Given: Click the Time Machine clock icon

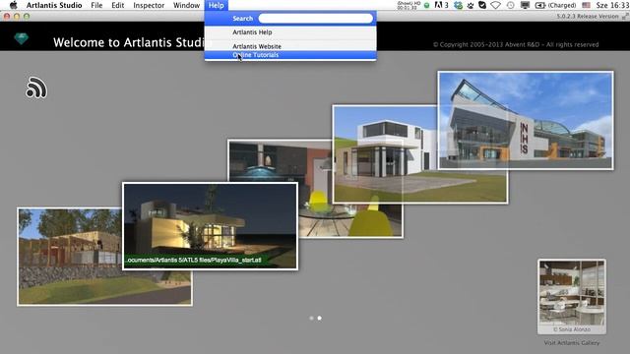Looking at the screenshot, I should (x=510, y=5).
